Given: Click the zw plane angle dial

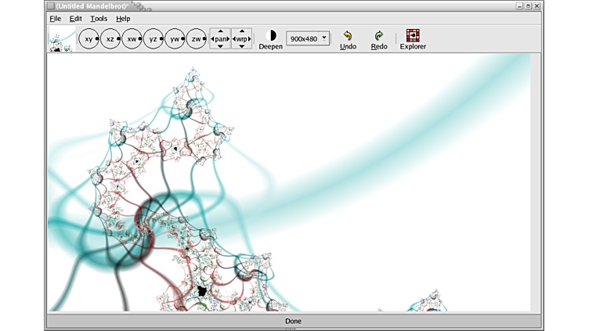Looking at the screenshot, I should (x=197, y=38).
